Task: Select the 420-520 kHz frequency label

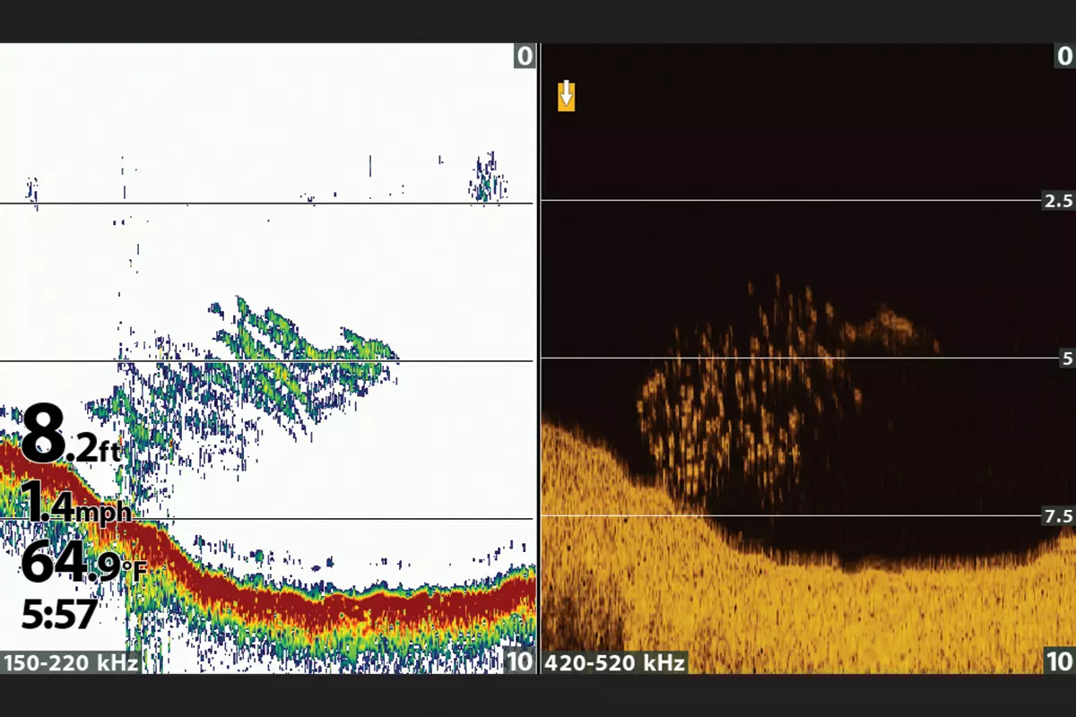Action: (615, 663)
